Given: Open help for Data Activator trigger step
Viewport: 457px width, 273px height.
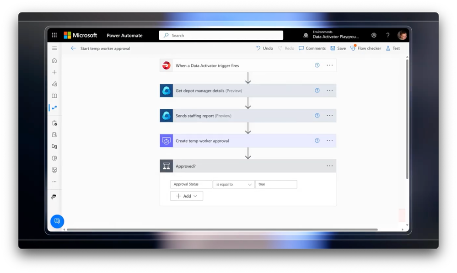Looking at the screenshot, I should [x=317, y=65].
